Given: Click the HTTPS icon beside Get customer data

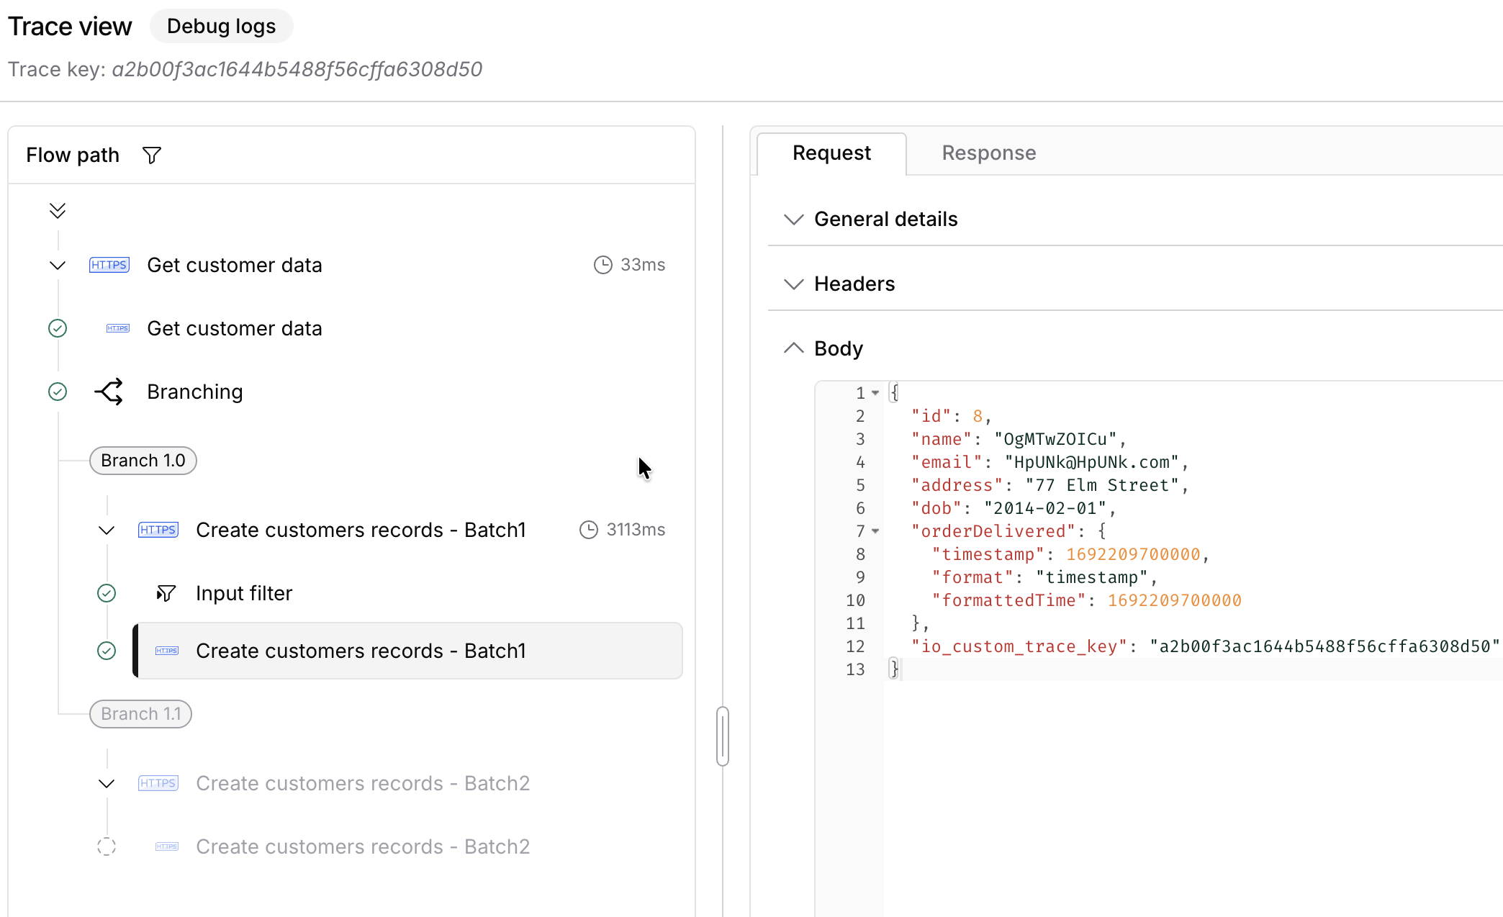Looking at the screenshot, I should pyautogui.click(x=109, y=265).
